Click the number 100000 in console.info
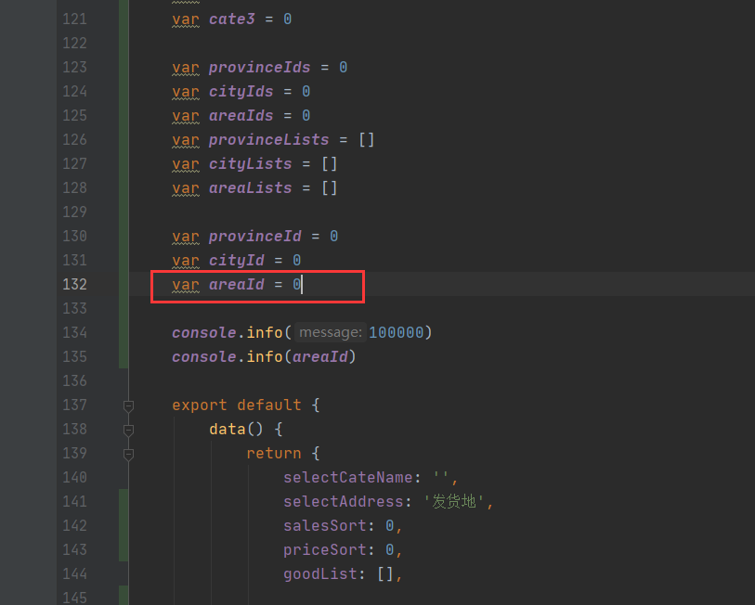The height and width of the screenshot is (605, 755). click(396, 332)
